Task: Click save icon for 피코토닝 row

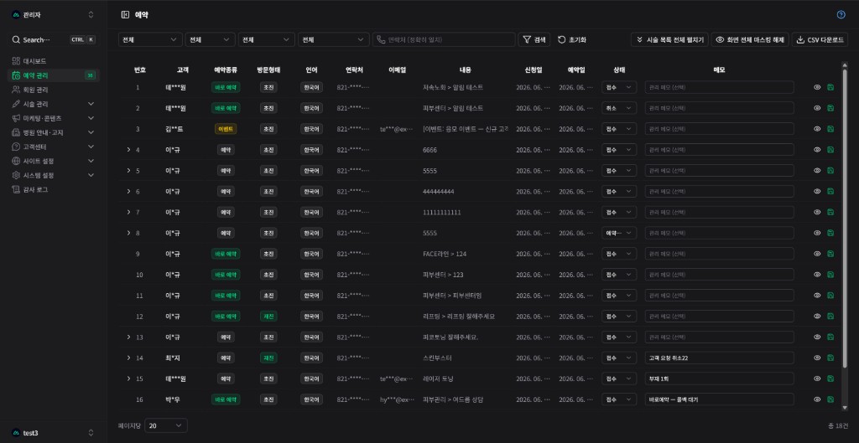Action: [x=830, y=337]
